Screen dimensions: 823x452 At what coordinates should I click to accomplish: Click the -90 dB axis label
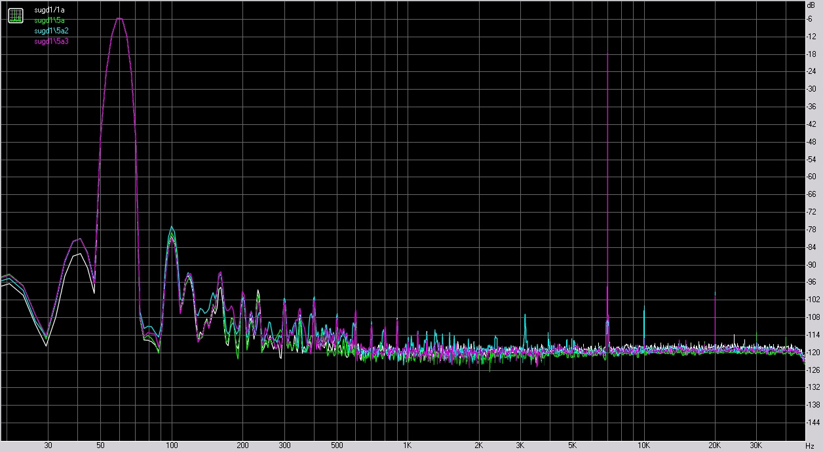(811, 265)
